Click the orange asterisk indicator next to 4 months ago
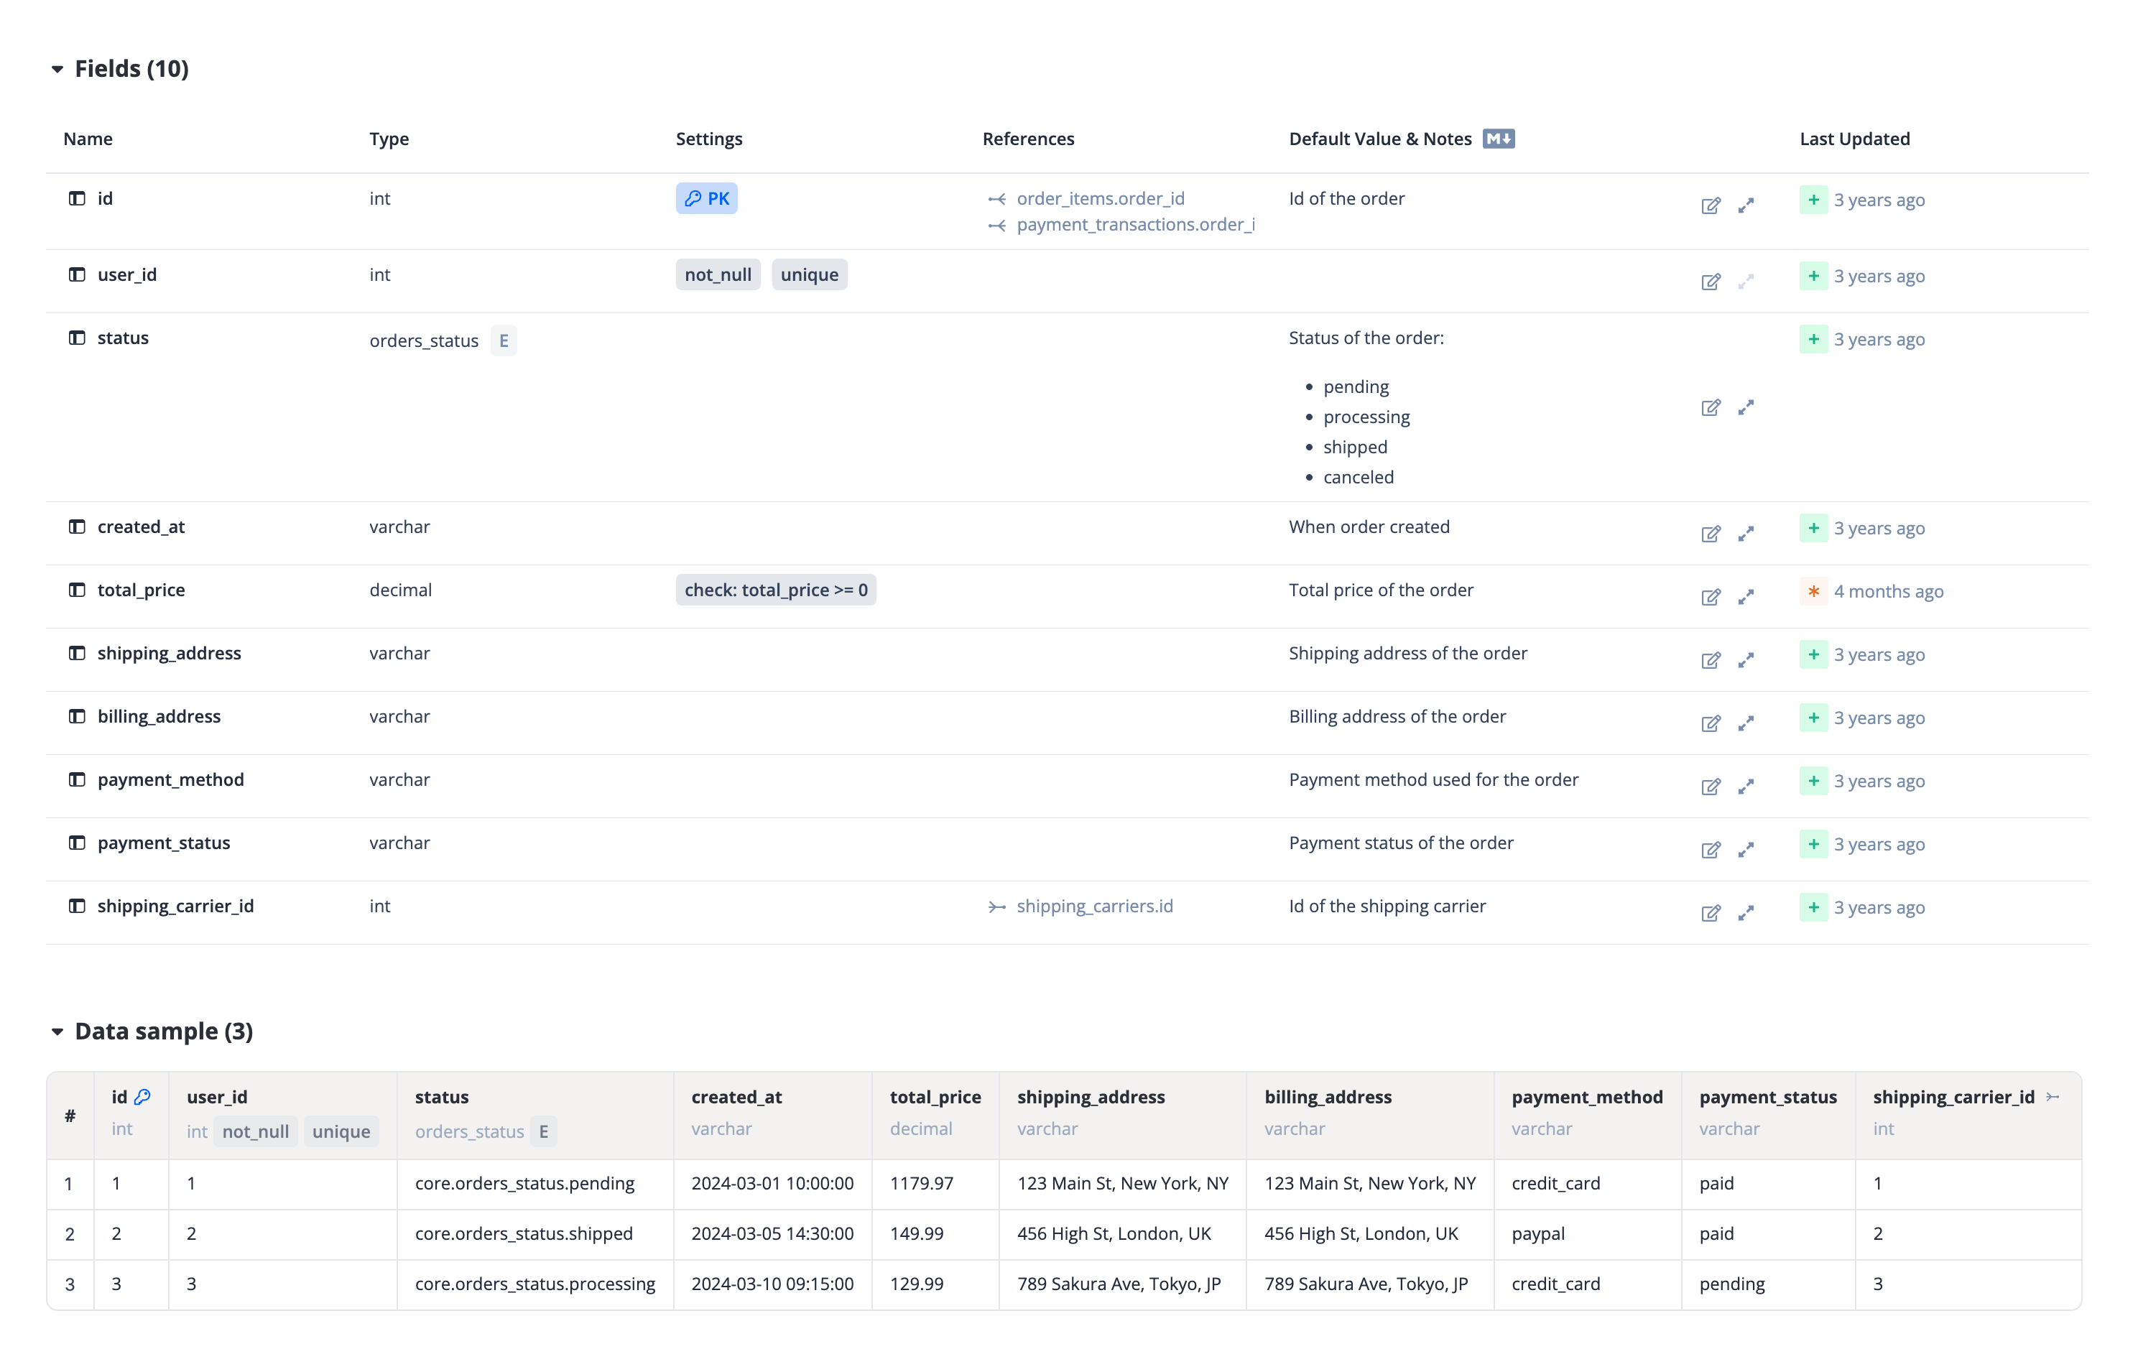Image resolution: width=2138 pixels, height=1349 pixels. 1813,591
